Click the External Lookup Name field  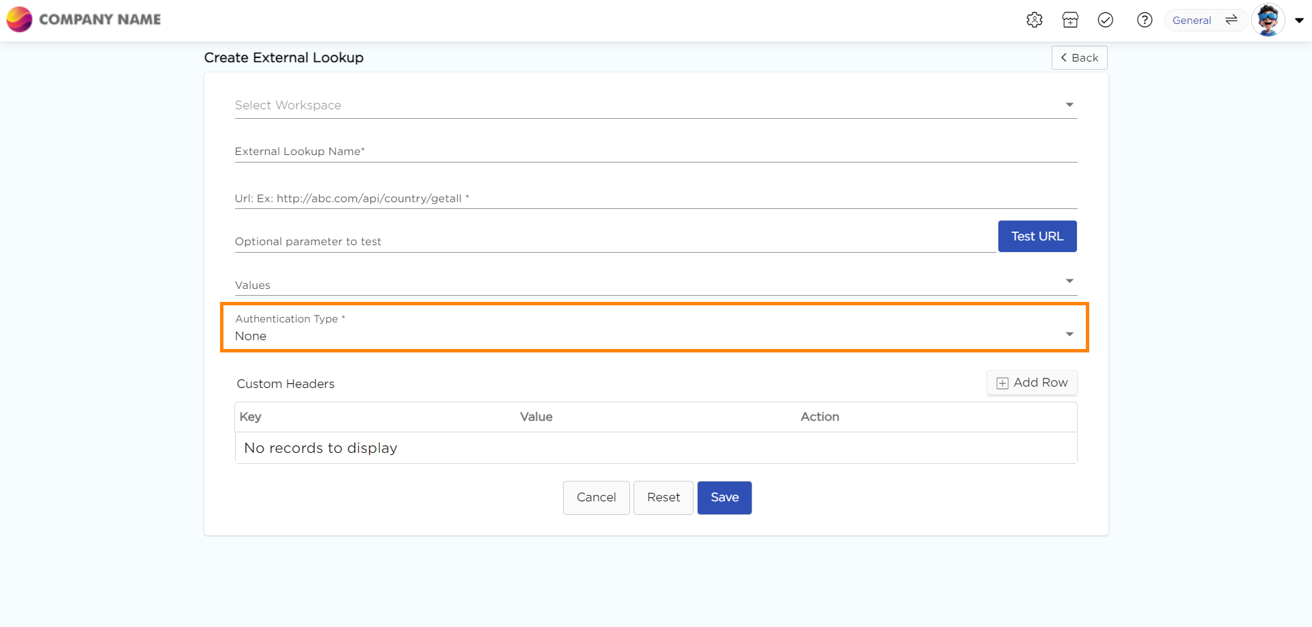point(655,152)
